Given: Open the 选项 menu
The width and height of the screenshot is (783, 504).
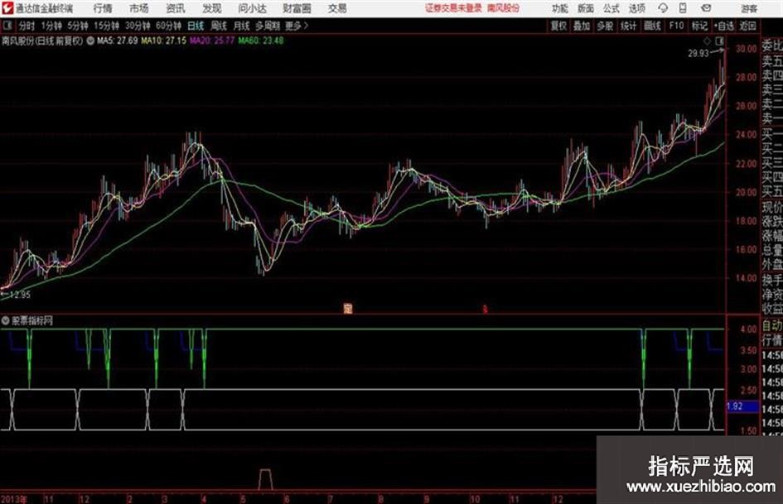Looking at the screenshot, I should point(636,8).
